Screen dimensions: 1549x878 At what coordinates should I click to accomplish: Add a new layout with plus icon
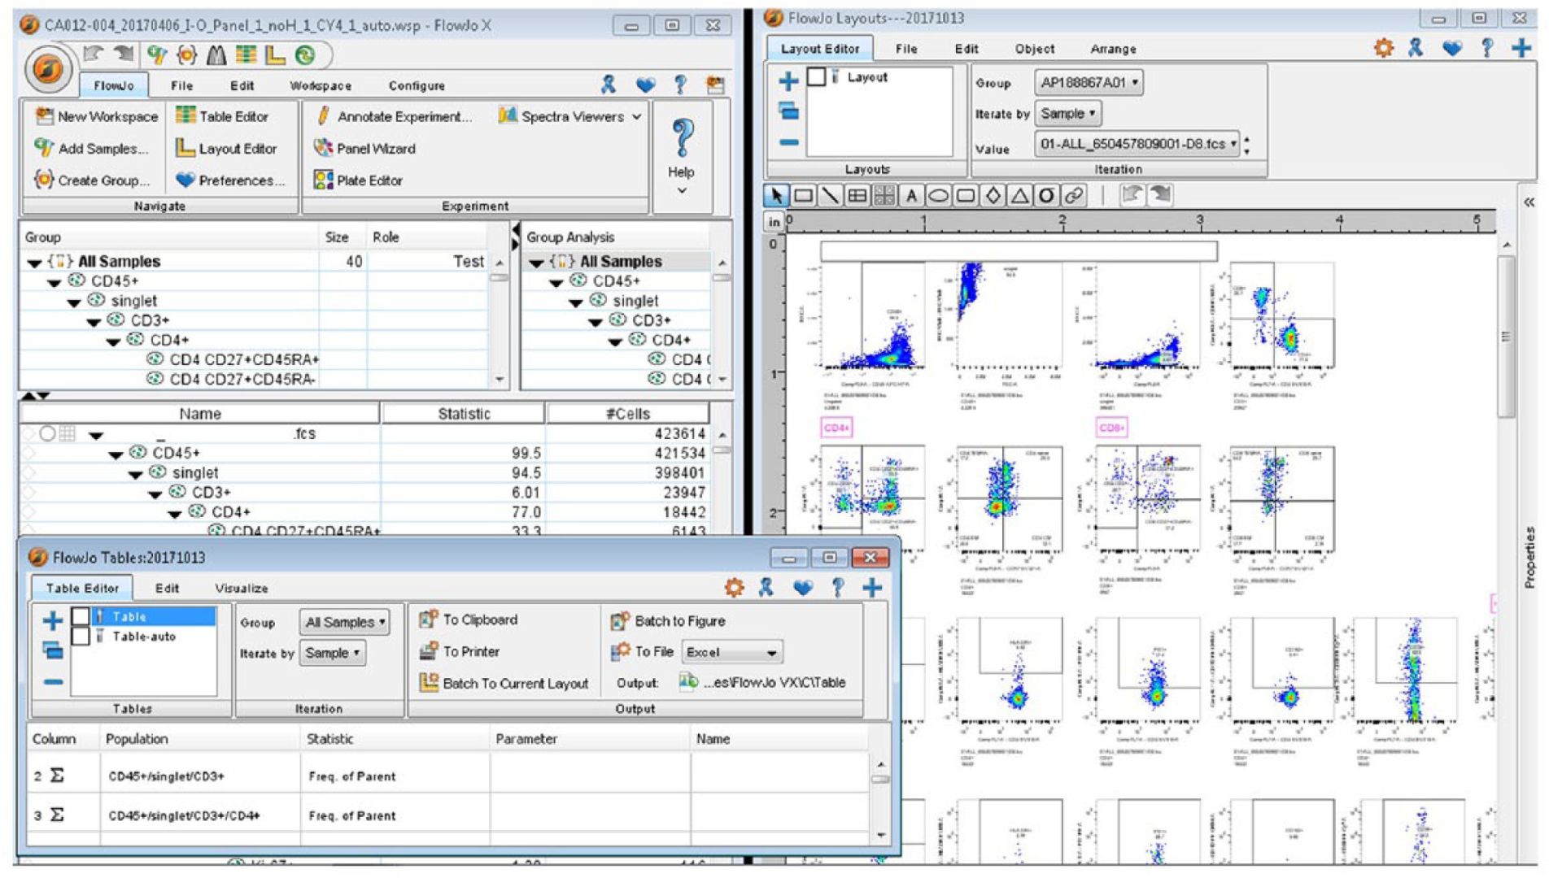point(788,80)
